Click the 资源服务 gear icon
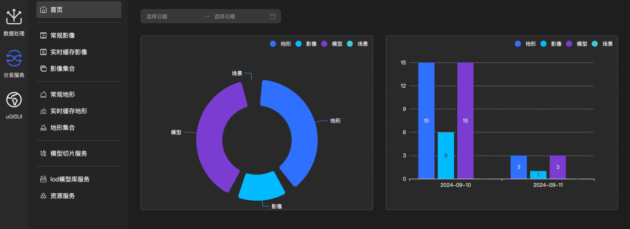Screen dimensions: 630x229 click(x=43, y=196)
